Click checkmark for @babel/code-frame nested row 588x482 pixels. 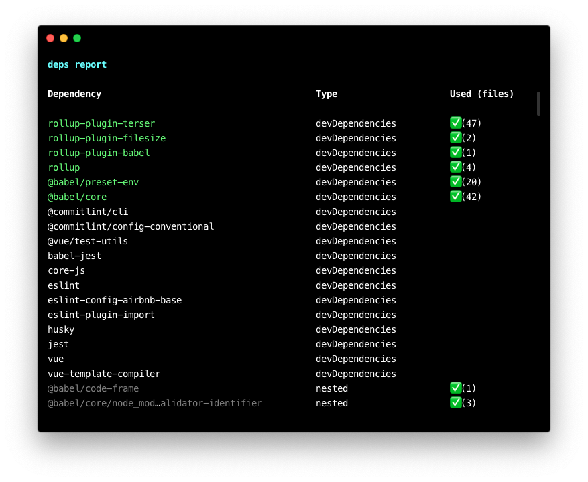456,388
